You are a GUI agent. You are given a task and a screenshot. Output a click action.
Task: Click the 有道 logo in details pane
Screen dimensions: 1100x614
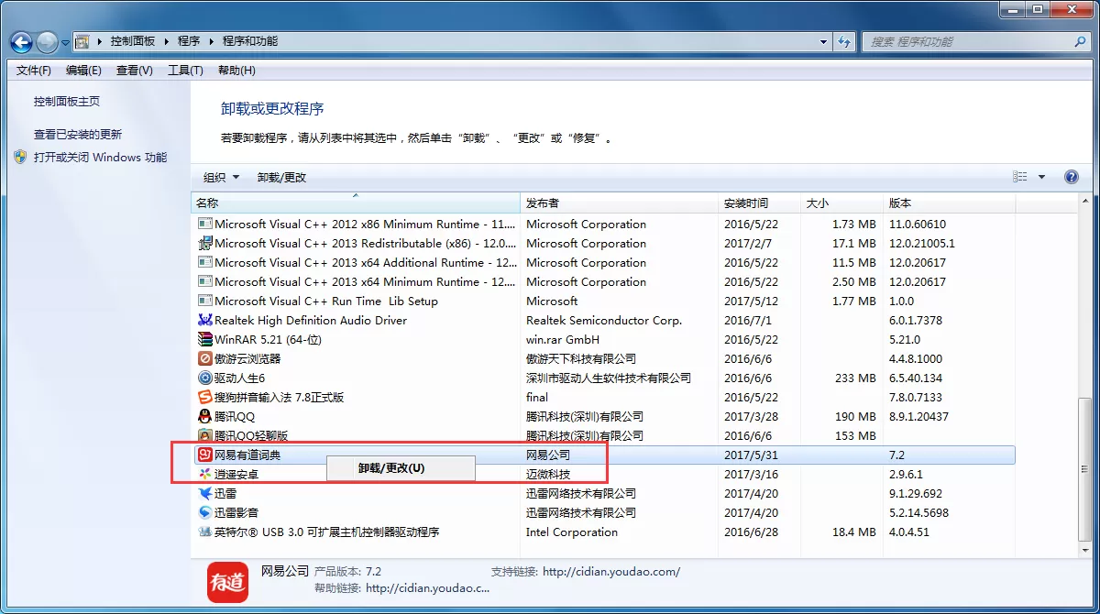[x=227, y=582]
